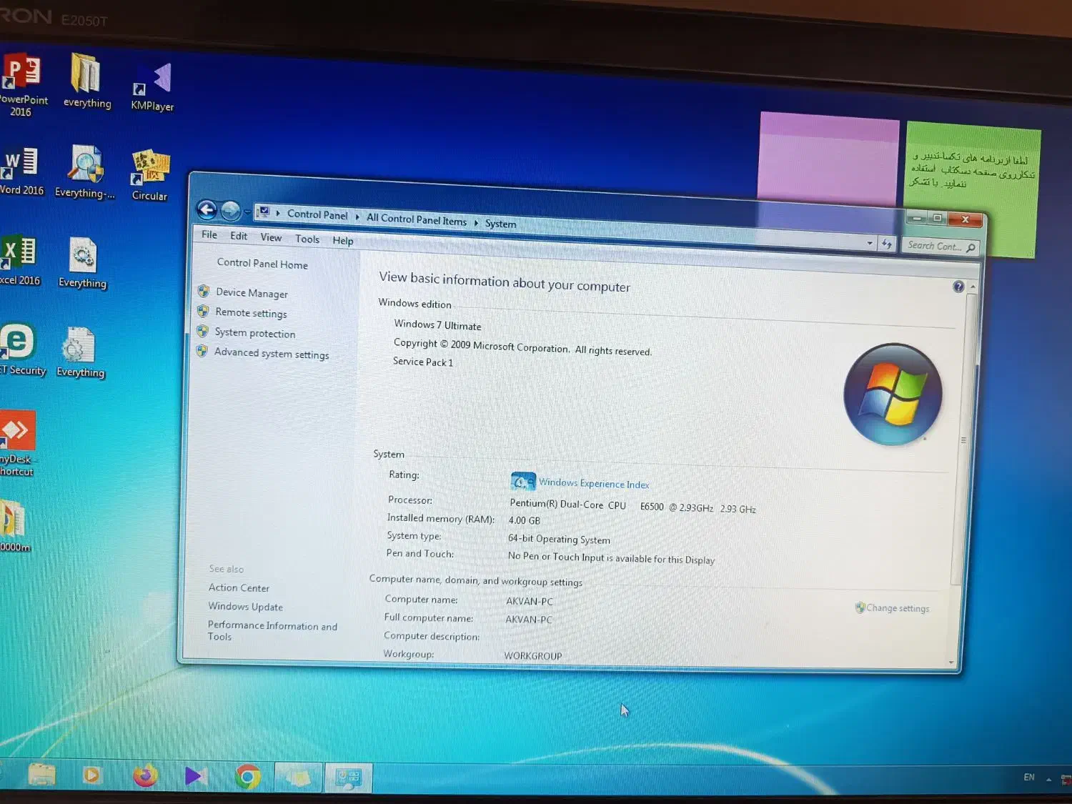Open Firefox from the taskbar
This screenshot has width=1072, height=804.
(x=145, y=776)
